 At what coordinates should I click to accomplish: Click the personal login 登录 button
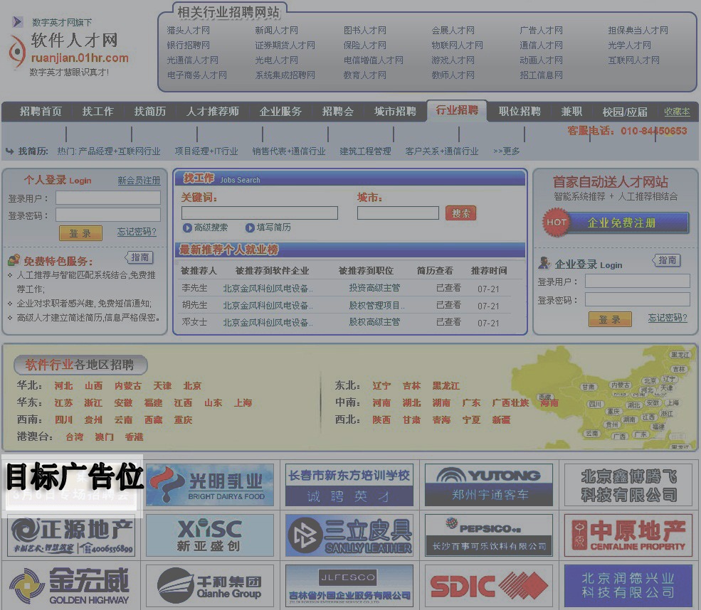(x=80, y=233)
